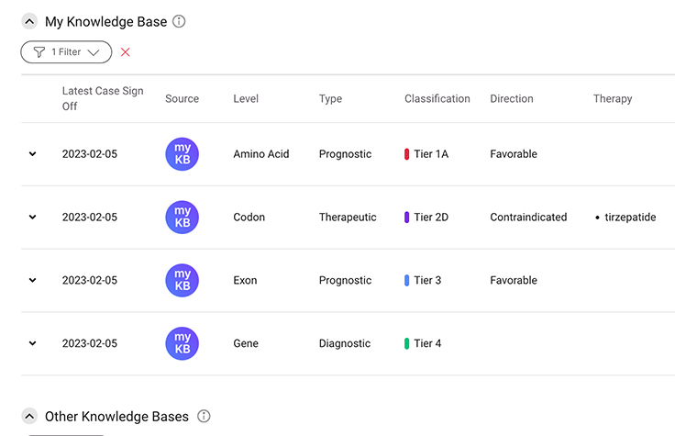The height and width of the screenshot is (436, 675).
Task: Click the info icon beside My Knowledge Base
Action: tap(179, 21)
